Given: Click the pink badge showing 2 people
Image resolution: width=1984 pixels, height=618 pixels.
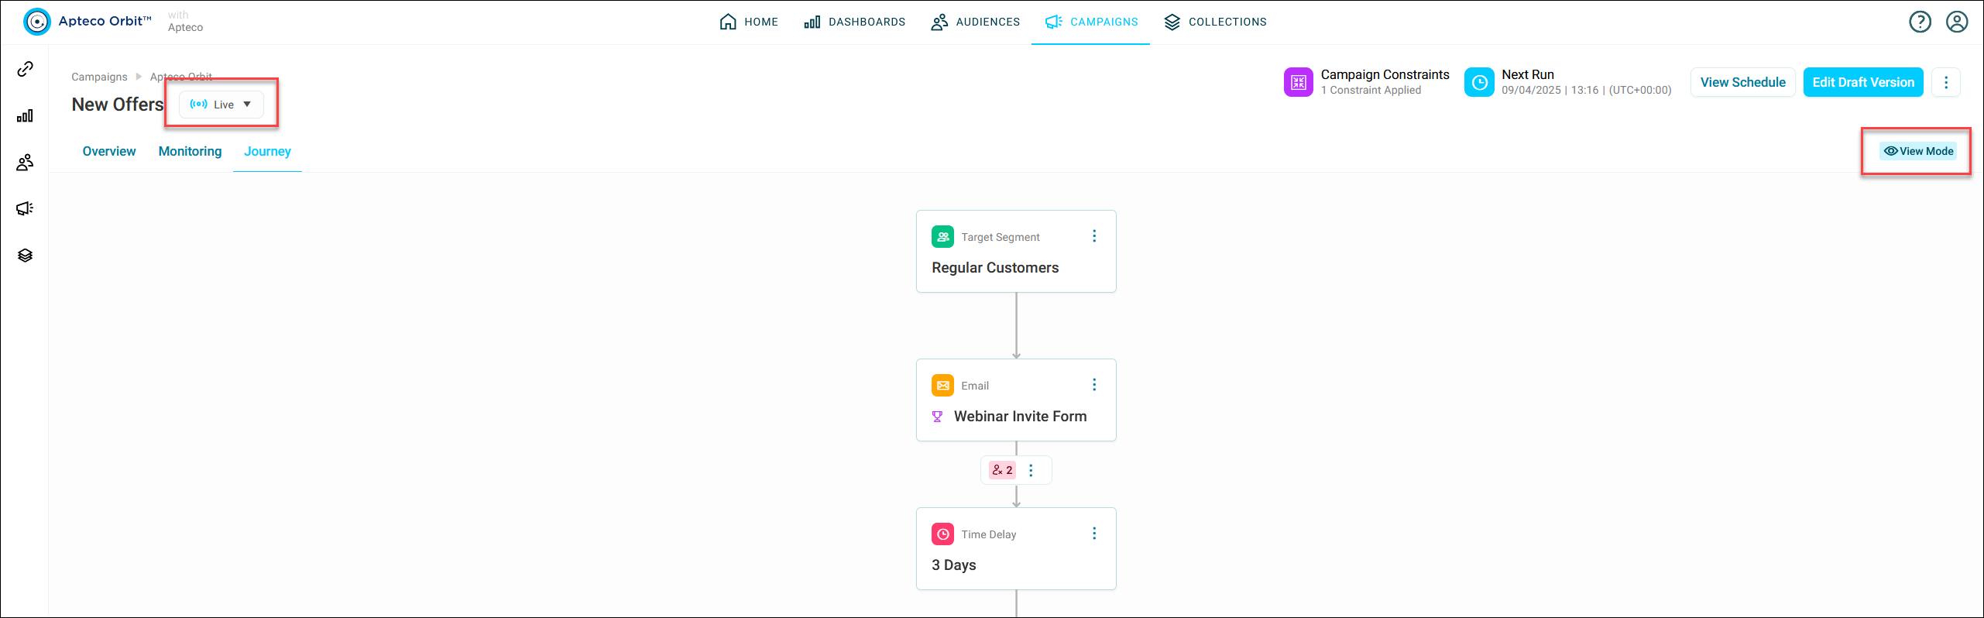Looking at the screenshot, I should coord(1002,470).
